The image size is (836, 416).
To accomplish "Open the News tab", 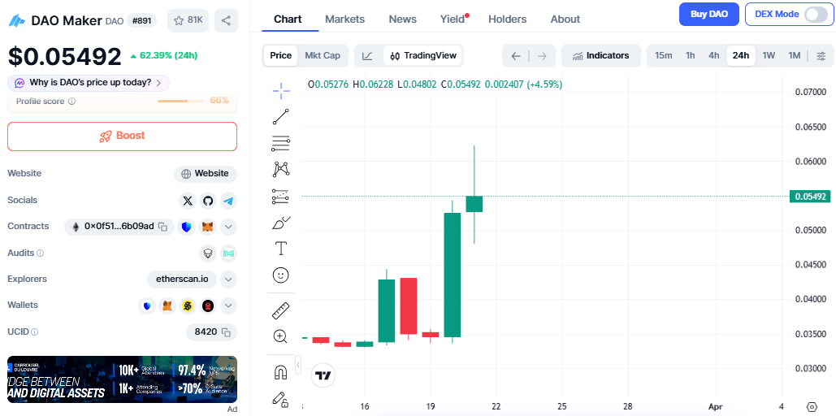I will click(x=402, y=19).
